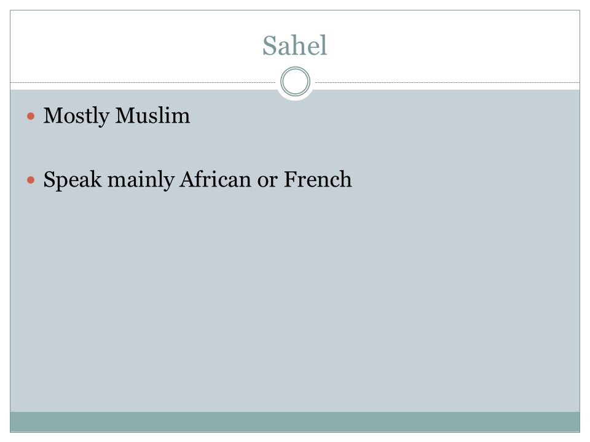Click the dashed divider line left of circle
This screenshot has height=442, width=590.
pyautogui.click(x=143, y=82)
